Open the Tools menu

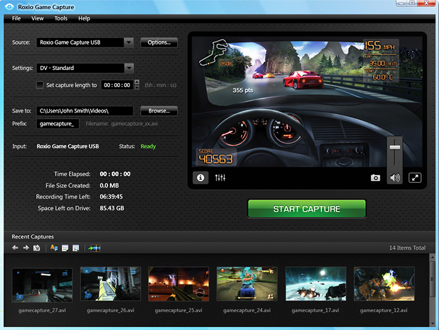pyautogui.click(x=61, y=19)
